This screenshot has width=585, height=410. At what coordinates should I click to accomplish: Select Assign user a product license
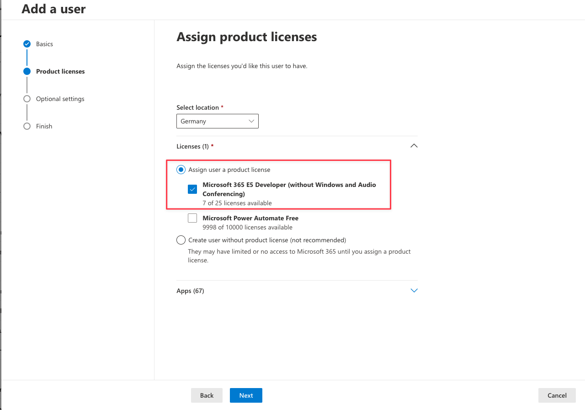tap(181, 170)
